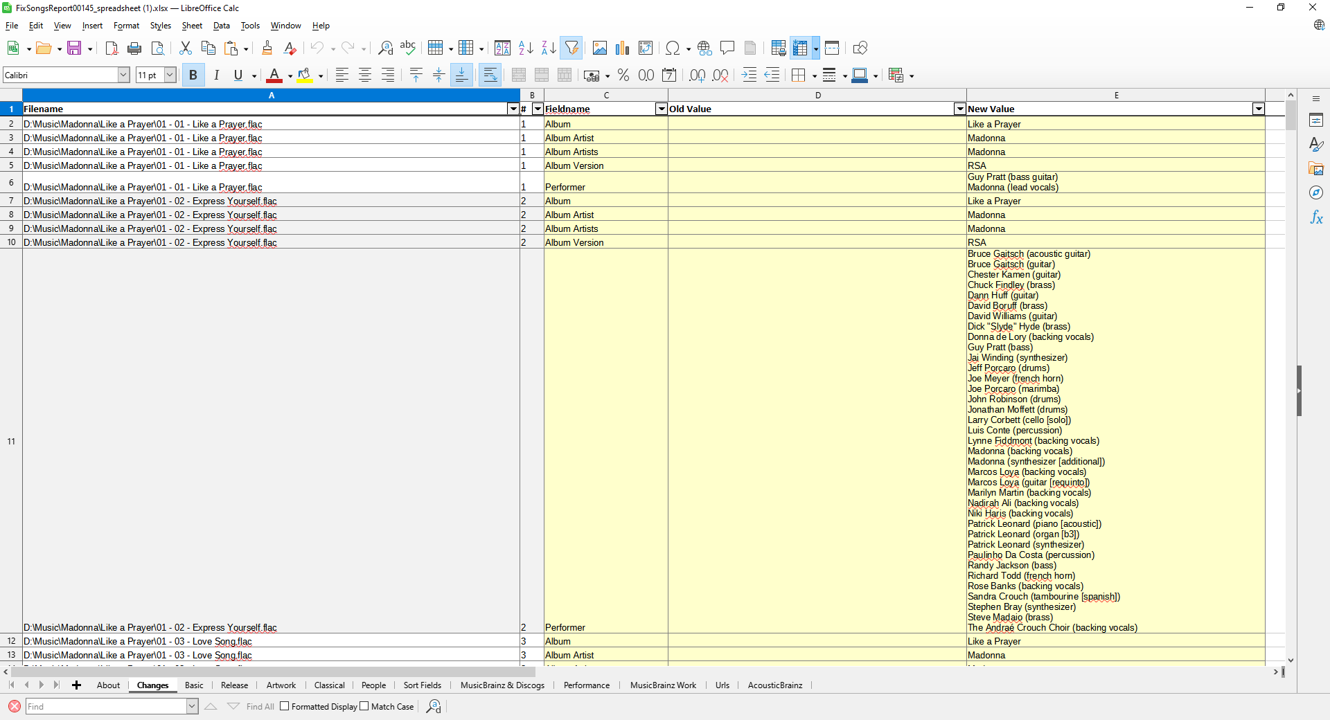
Task: Run the Spelling check icon
Action: (x=408, y=48)
